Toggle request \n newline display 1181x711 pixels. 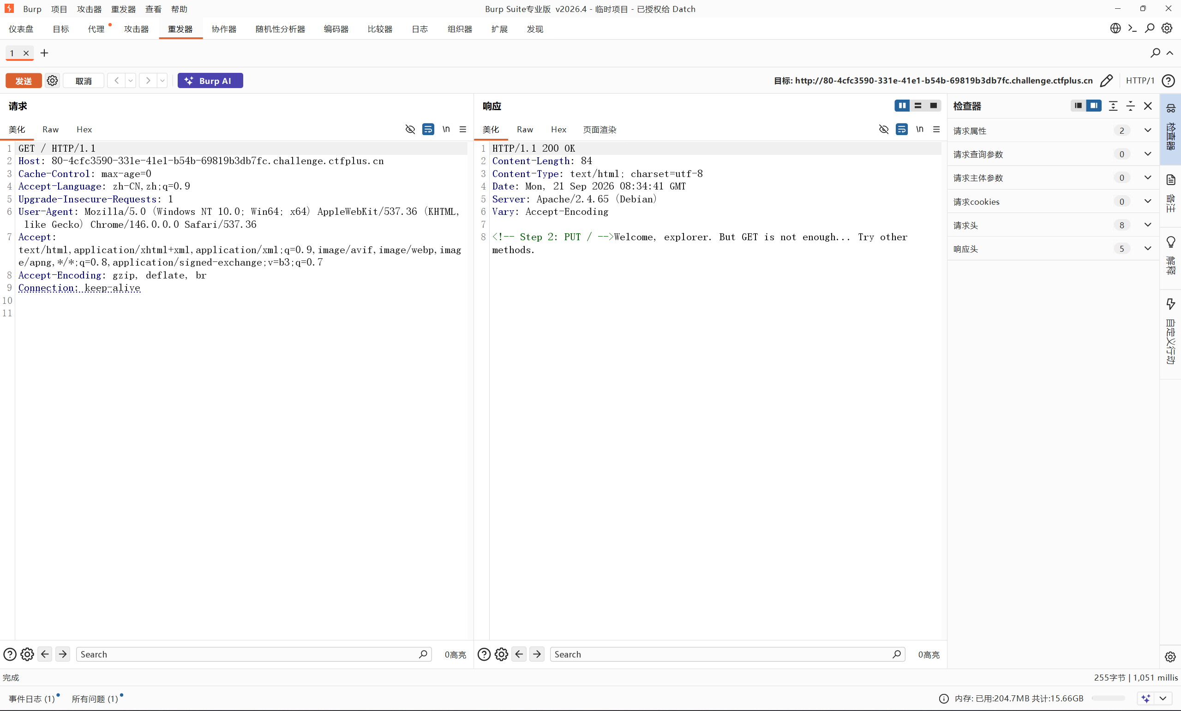pyautogui.click(x=446, y=129)
